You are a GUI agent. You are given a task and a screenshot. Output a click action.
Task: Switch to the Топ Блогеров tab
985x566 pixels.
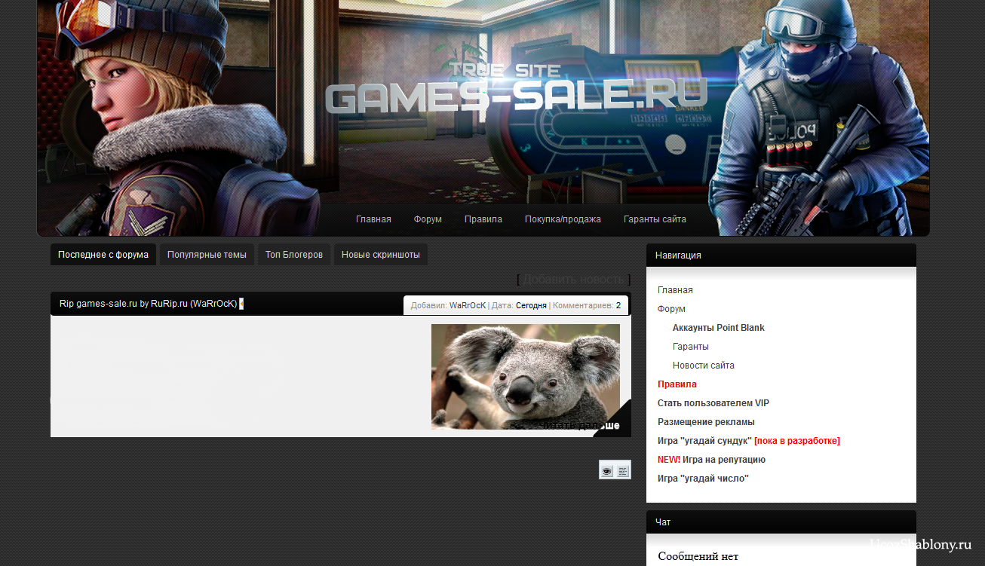[x=294, y=255]
